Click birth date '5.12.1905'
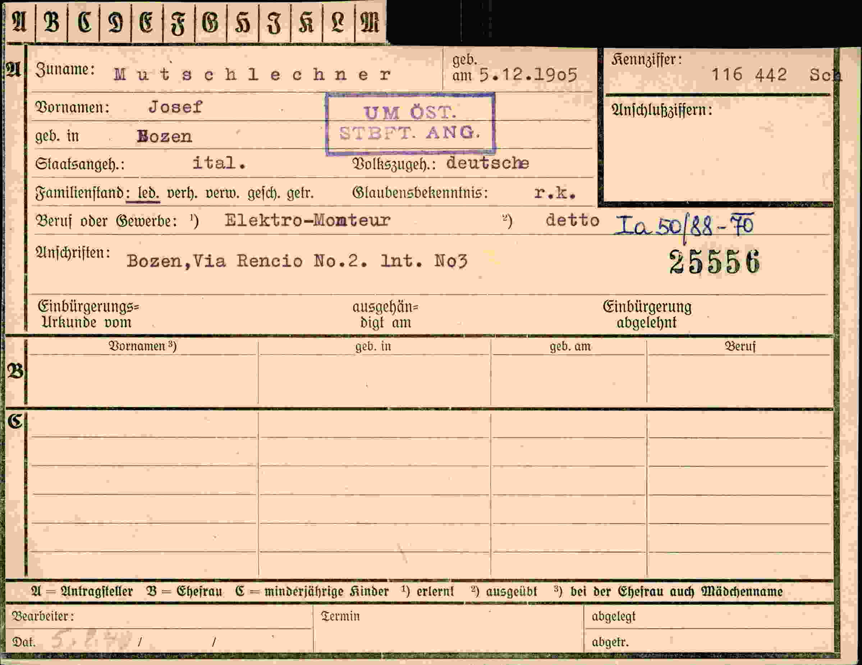862x665 pixels. pos(528,75)
